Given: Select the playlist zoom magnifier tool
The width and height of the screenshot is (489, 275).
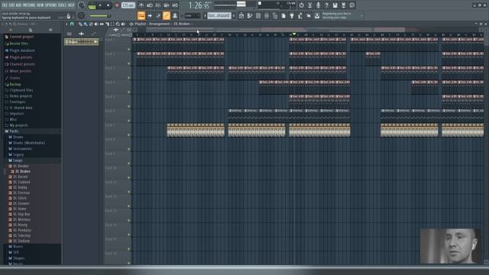Looking at the screenshot, I should pos(118,24).
